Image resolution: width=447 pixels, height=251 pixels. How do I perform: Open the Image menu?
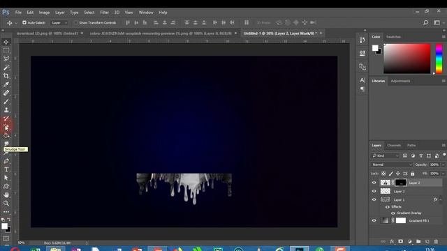click(44, 13)
